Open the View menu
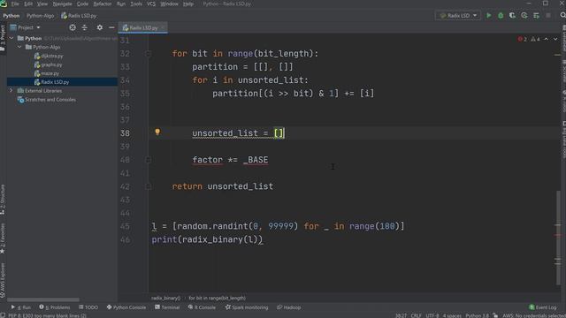 coord(42,4)
